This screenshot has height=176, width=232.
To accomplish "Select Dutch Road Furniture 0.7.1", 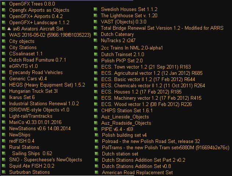I will 37,60.
